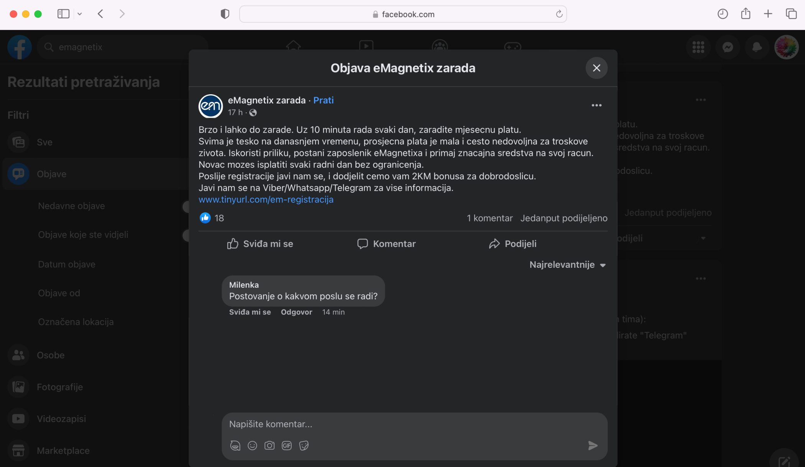
Task: Click the commenter name Milenka
Action: pos(244,285)
